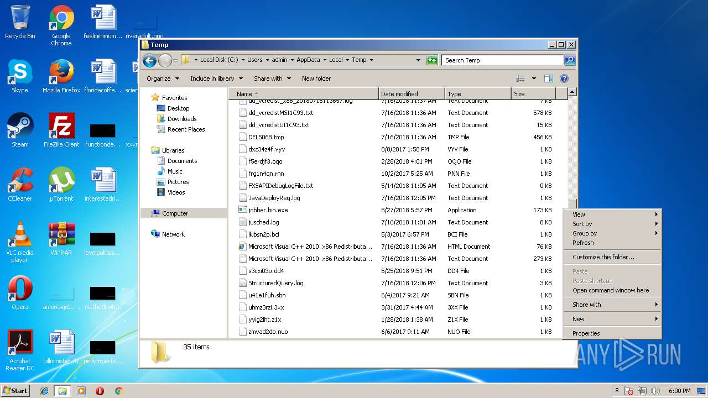Select Desktop under Favorites

click(x=178, y=108)
